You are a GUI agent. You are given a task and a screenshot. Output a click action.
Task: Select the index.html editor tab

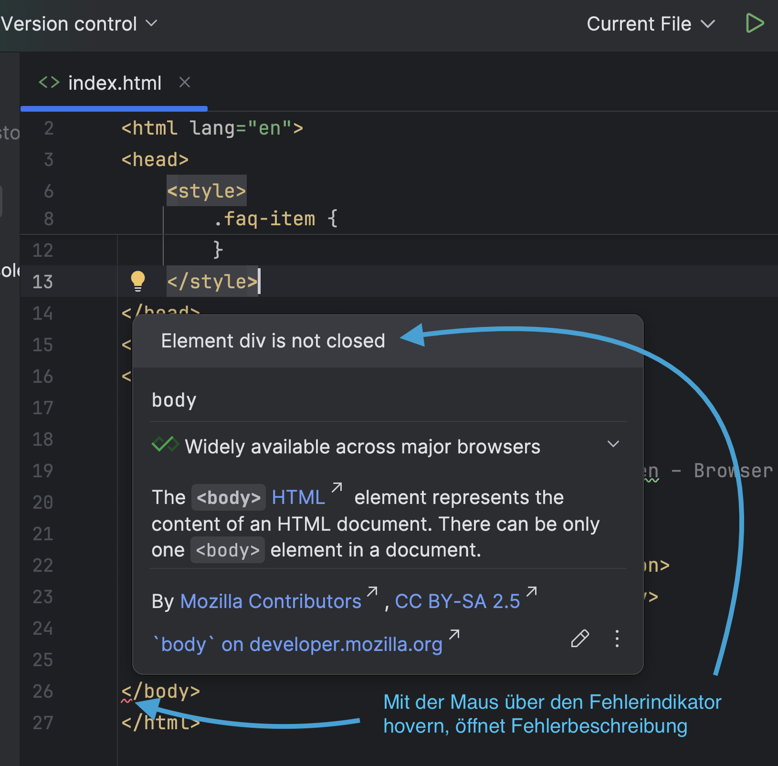tap(115, 83)
